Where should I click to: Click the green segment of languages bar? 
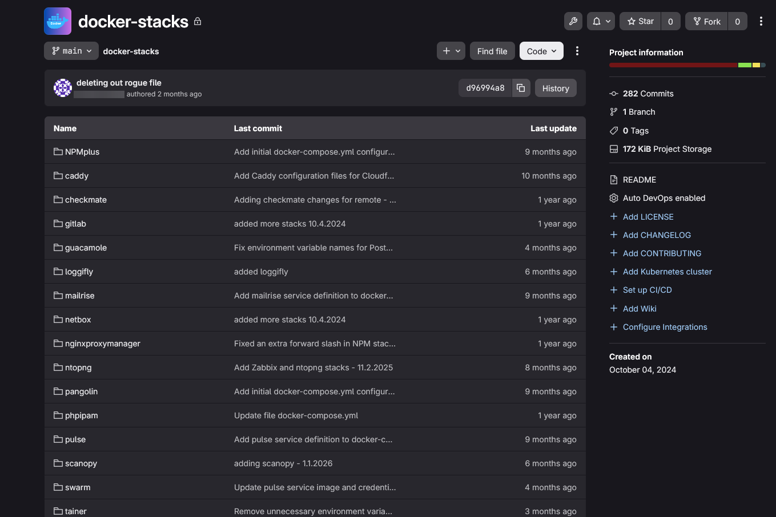(x=745, y=65)
